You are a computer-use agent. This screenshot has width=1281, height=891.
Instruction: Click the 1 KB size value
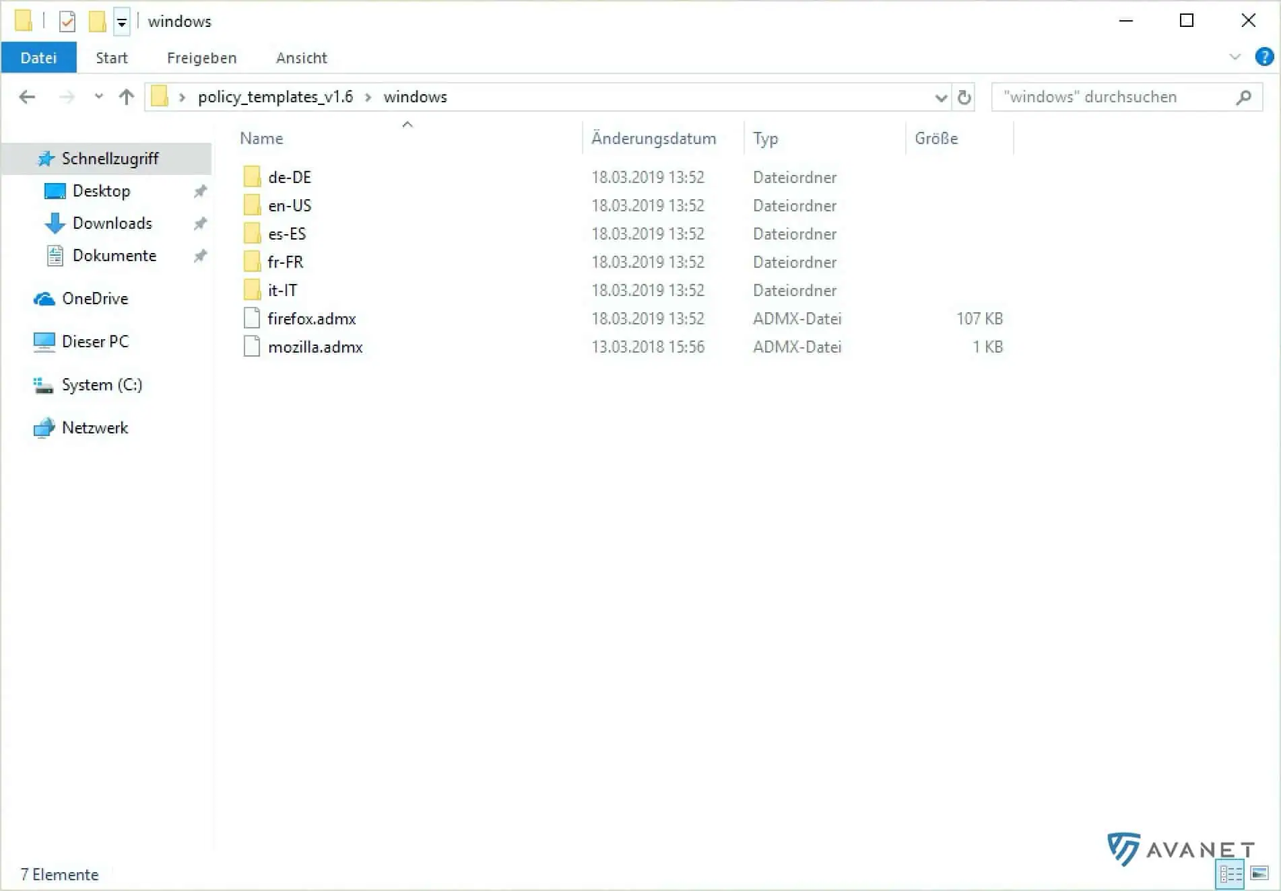[x=987, y=347]
